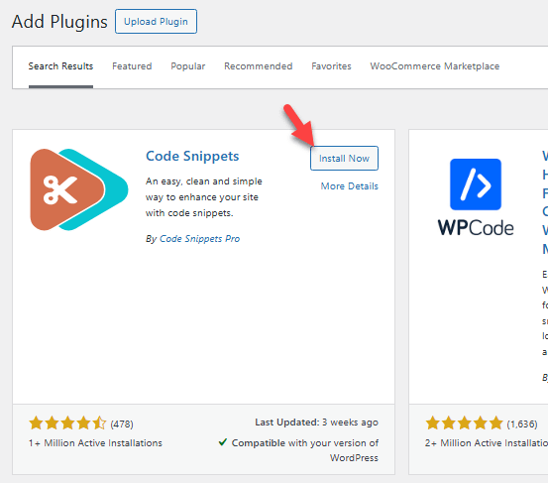Click the (478) ratings count

pyautogui.click(x=122, y=424)
